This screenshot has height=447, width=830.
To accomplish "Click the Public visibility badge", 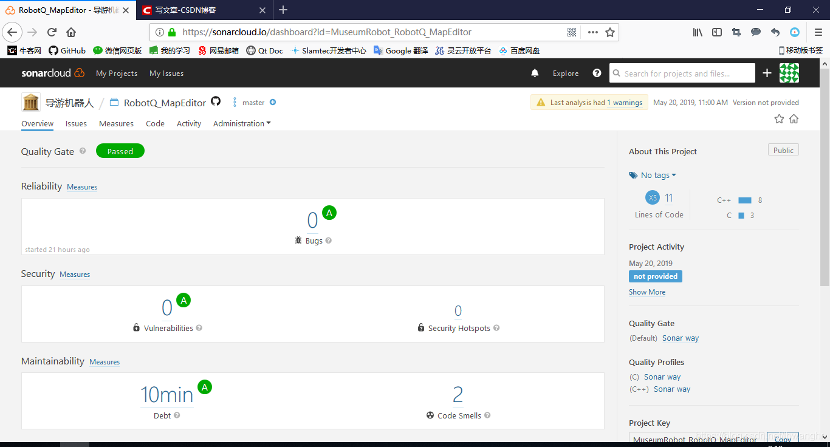I will [x=783, y=150].
